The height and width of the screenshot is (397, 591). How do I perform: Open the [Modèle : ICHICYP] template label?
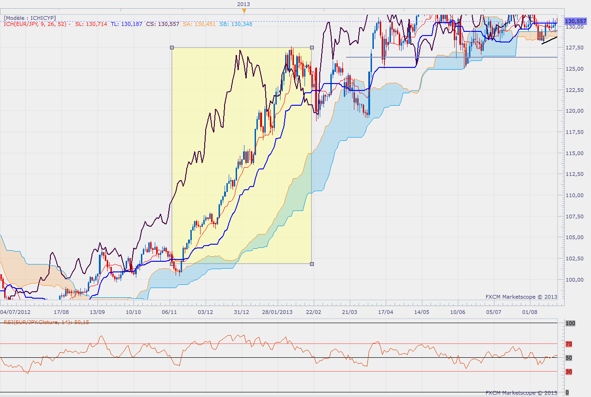(30, 18)
